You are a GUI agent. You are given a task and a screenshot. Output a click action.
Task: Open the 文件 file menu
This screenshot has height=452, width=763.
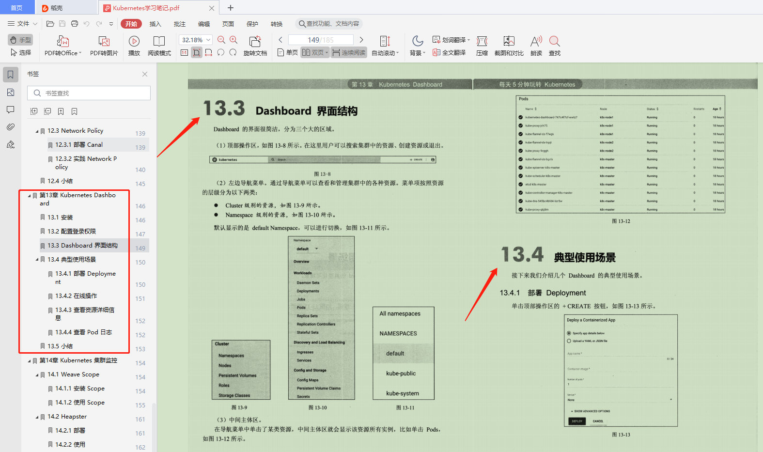point(22,24)
